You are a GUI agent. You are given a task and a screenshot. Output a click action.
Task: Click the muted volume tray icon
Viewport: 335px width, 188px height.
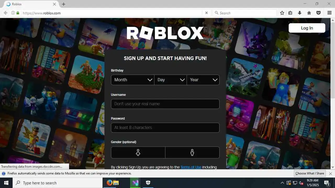[301, 183]
